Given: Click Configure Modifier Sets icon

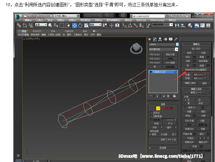Looking at the screenshot, I should pyautogui.click(x=174, y=96).
